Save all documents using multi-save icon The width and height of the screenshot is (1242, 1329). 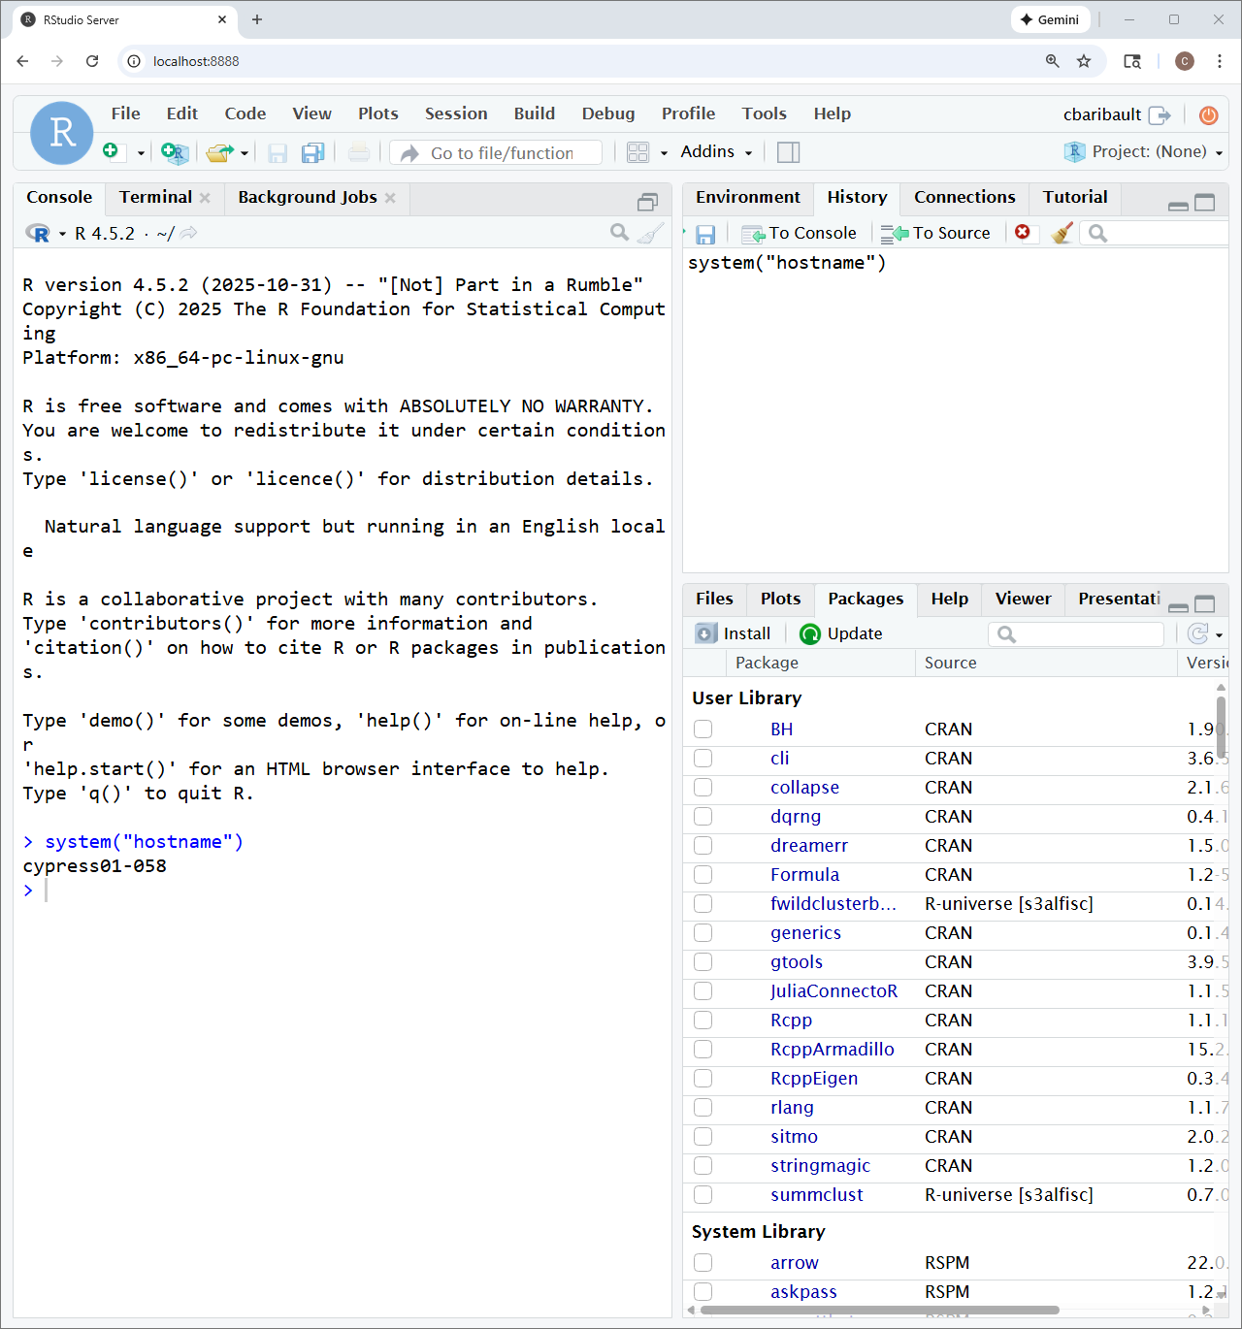[310, 152]
